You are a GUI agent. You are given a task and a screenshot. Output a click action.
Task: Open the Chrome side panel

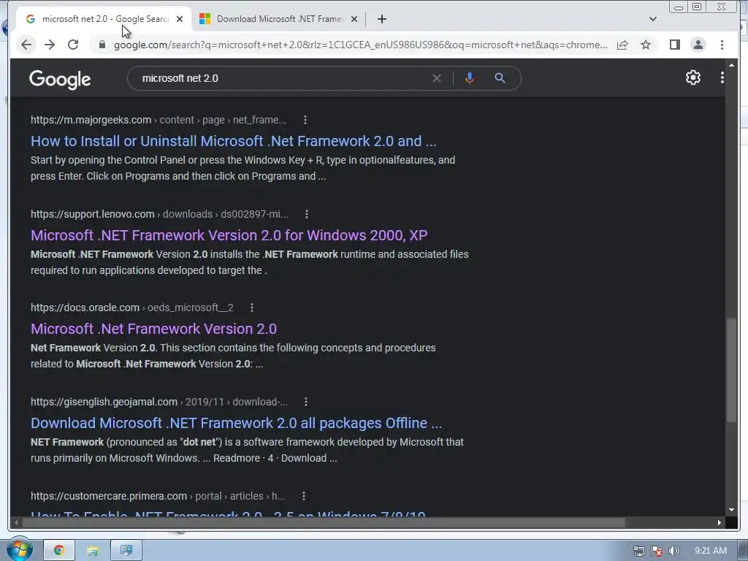click(674, 45)
